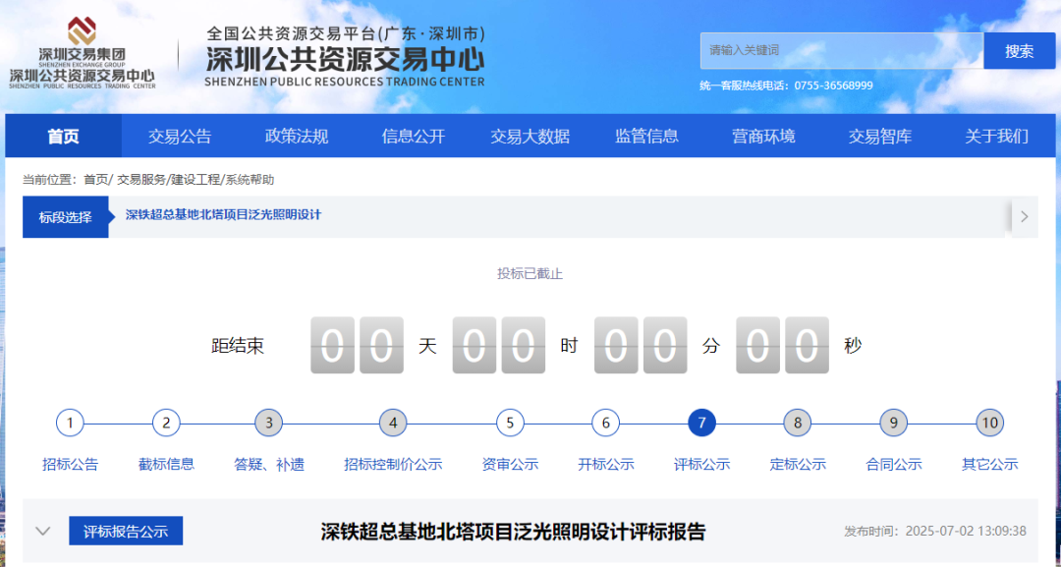Viewport: 1061px width, 567px height.
Task: Select step circle 6 开标公示
Action: pyautogui.click(x=605, y=423)
